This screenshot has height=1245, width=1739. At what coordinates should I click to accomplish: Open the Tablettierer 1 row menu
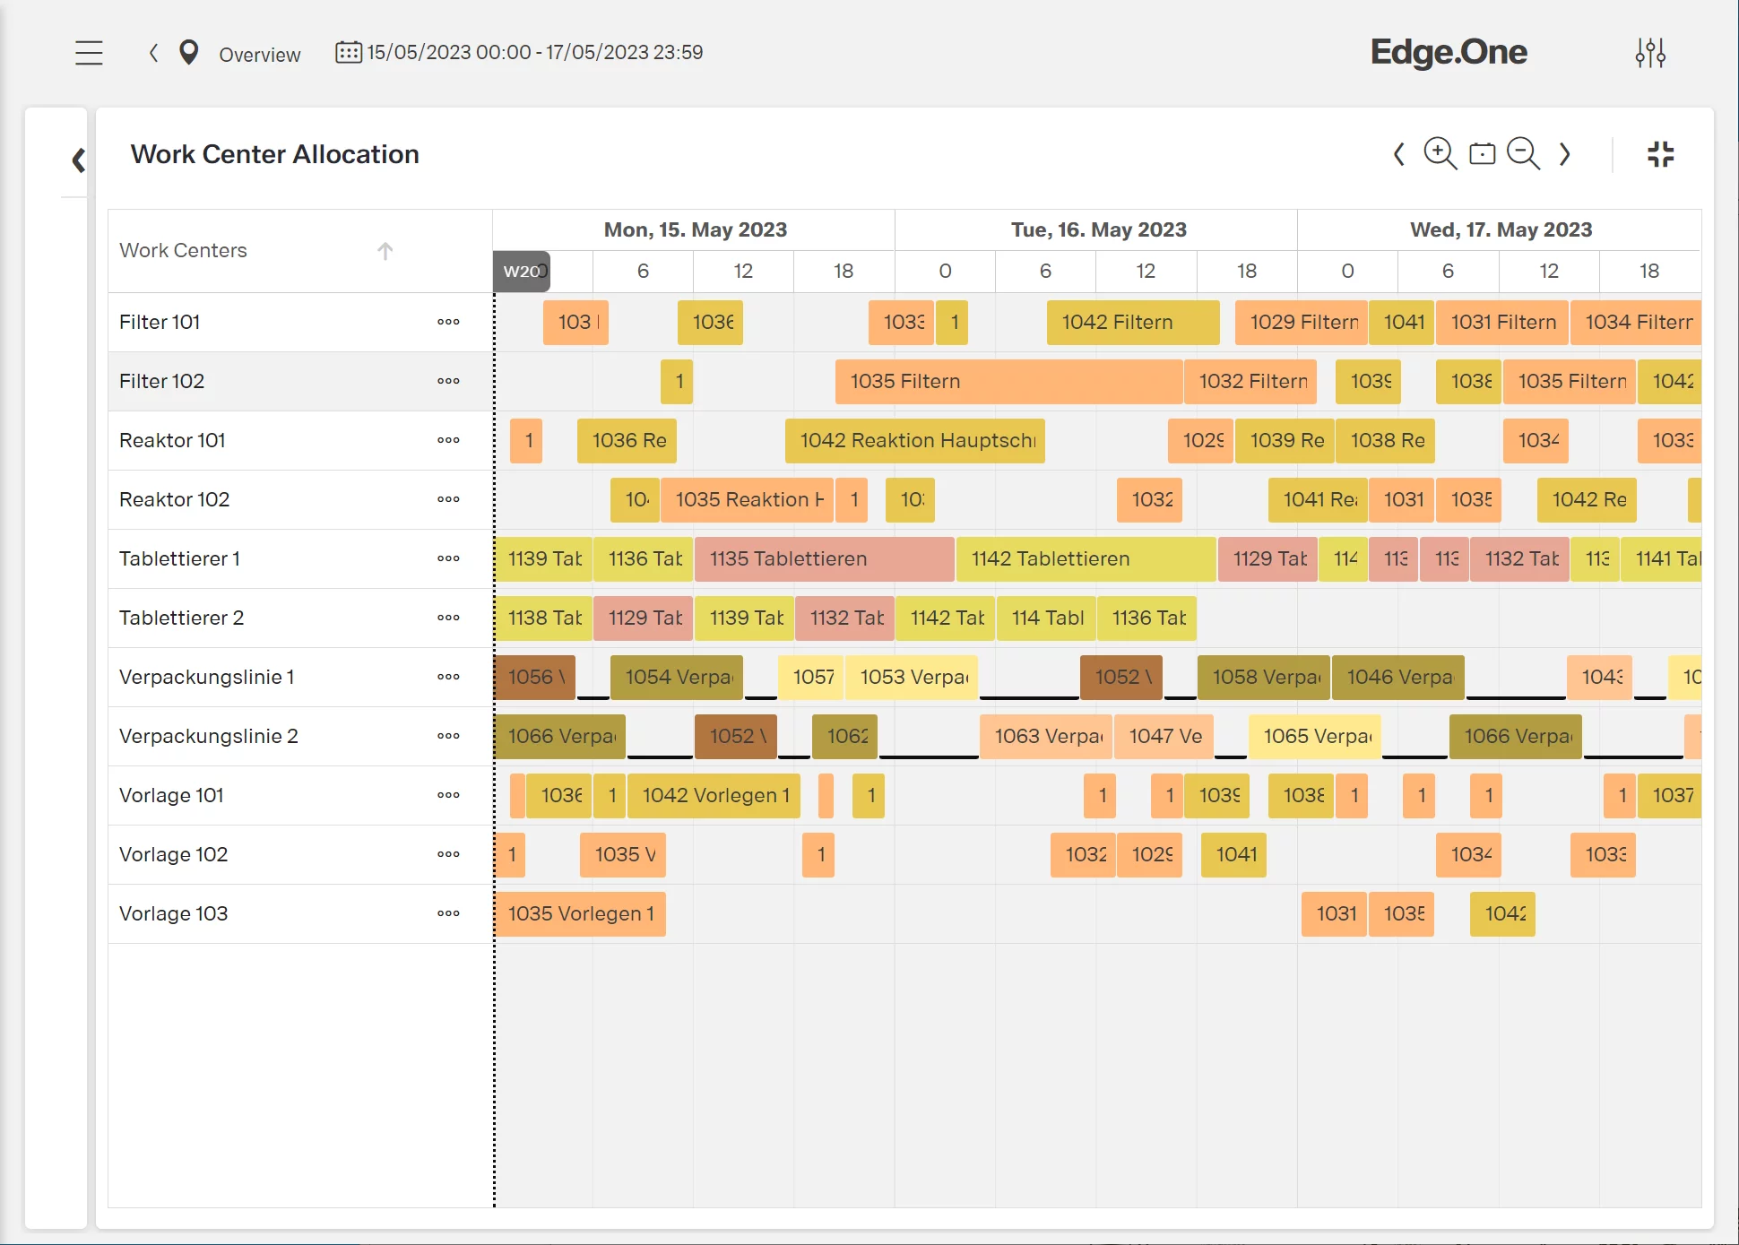tap(447, 558)
